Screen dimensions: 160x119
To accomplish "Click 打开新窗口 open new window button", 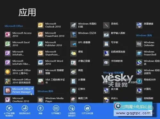I will click(56, 110).
